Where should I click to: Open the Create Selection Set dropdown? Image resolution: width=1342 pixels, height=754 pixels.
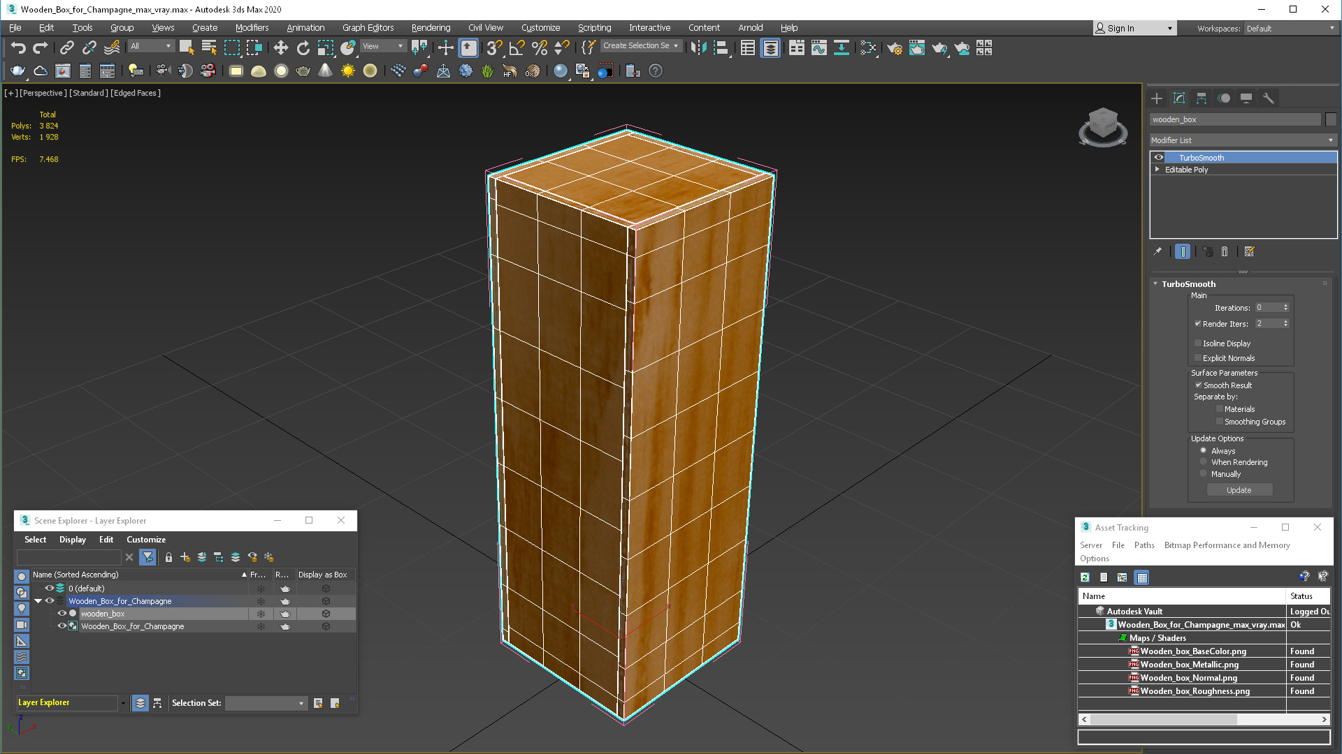pos(641,46)
